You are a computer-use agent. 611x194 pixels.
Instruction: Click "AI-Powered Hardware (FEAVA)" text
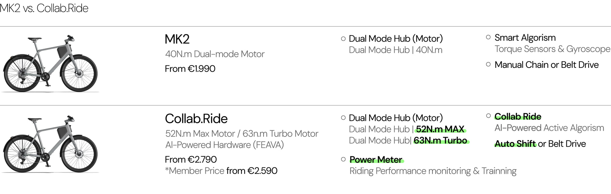click(225, 145)
